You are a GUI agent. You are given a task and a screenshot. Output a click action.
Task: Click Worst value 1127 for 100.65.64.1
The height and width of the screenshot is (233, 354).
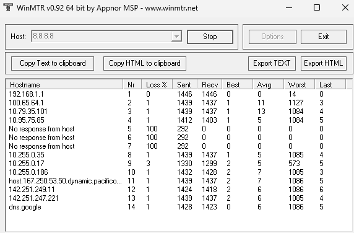pos(296,103)
